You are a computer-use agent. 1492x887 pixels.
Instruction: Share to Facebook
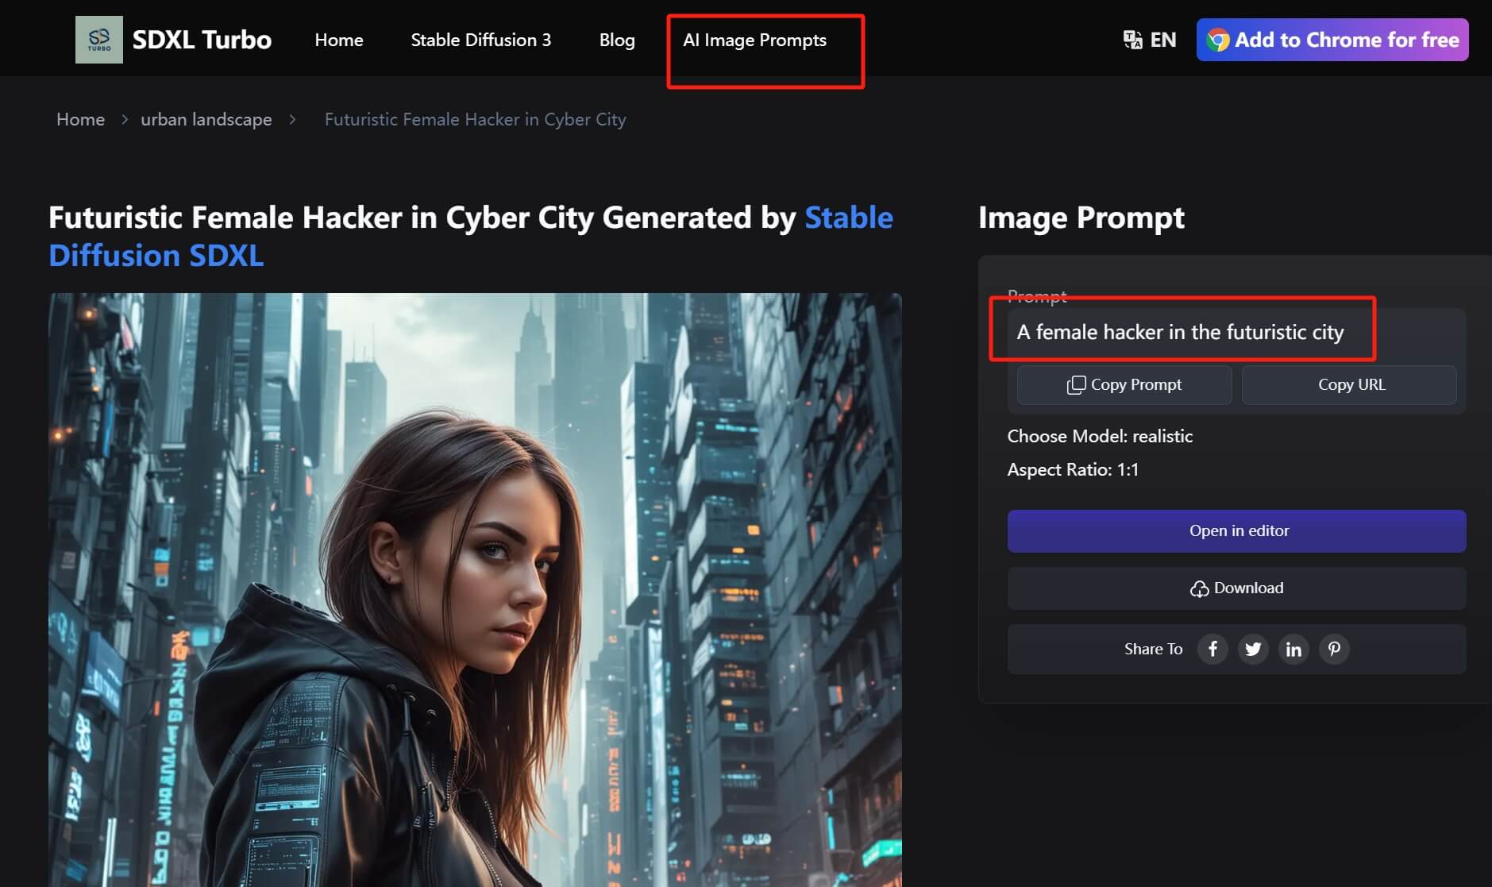(1212, 650)
